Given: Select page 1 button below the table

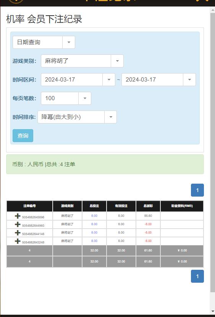Looking at the screenshot, I should point(197,276).
